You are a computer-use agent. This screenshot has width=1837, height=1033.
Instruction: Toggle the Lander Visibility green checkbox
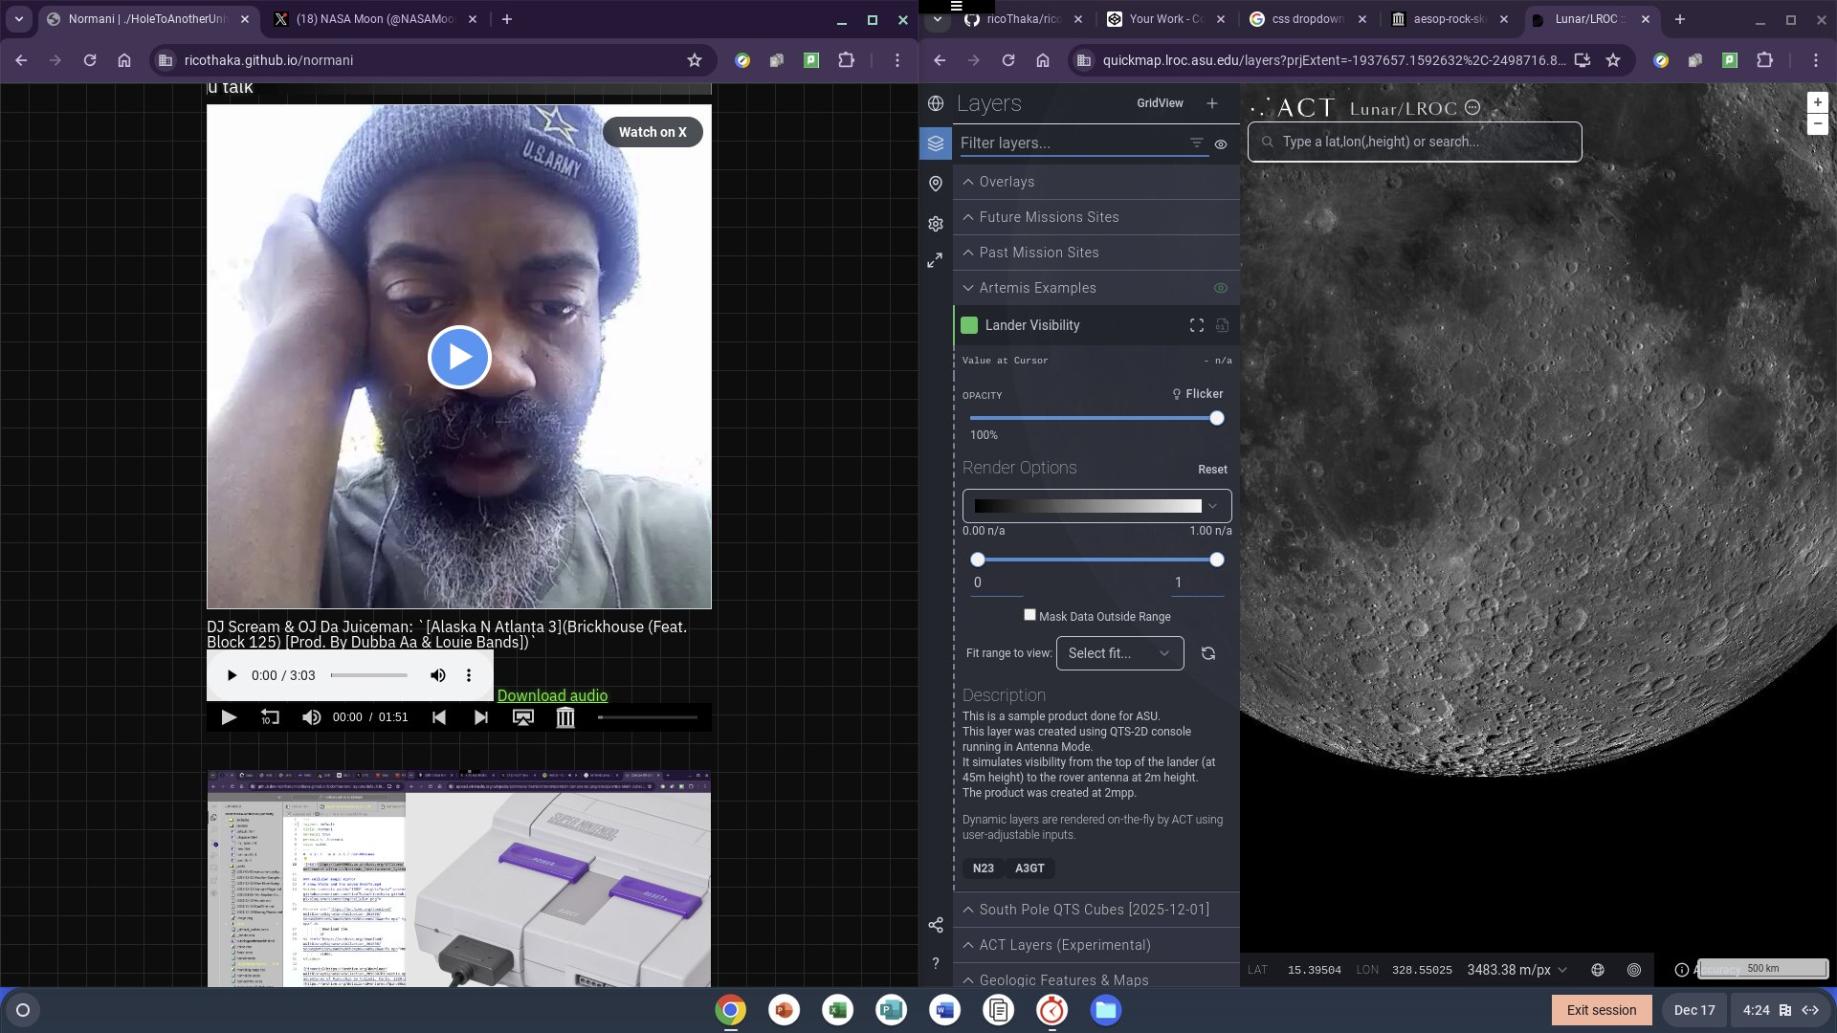click(x=969, y=325)
